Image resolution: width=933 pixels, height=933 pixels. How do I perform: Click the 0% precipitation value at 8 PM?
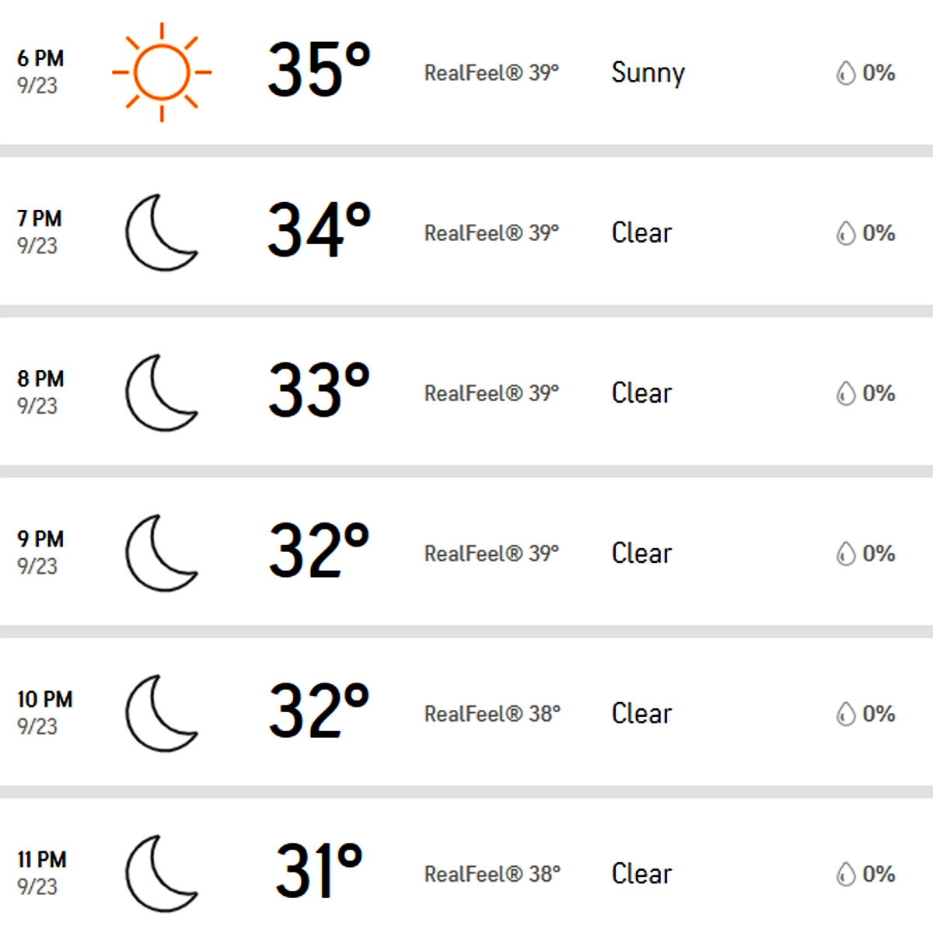pyautogui.click(x=879, y=393)
